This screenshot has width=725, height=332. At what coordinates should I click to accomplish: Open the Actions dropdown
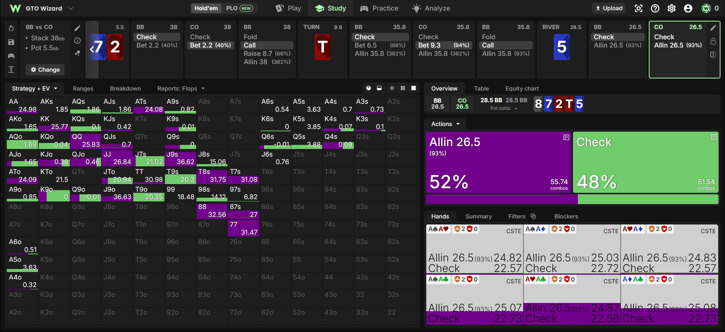point(446,124)
